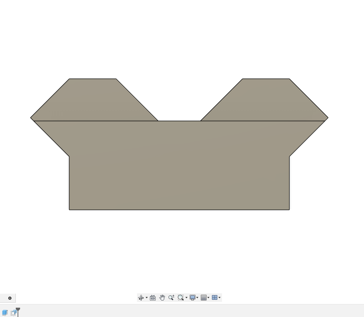
Task: Expand the Grid and Snaps dropdown arrow
Action: pos(208,298)
